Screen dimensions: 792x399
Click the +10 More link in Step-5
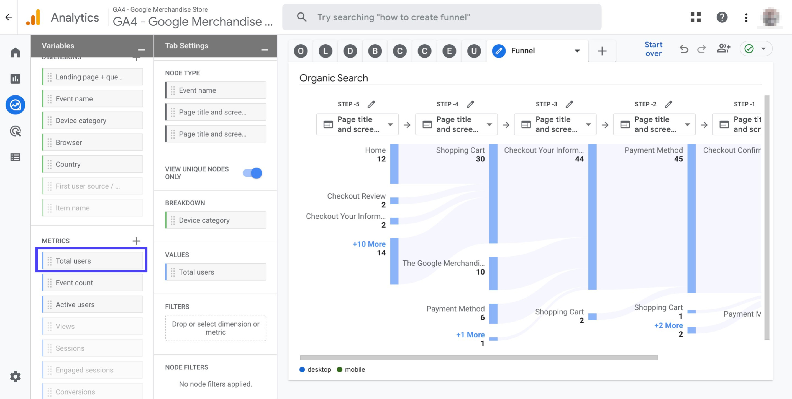[x=368, y=243]
